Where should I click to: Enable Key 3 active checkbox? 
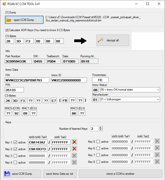pyautogui.click(x=15, y=156)
